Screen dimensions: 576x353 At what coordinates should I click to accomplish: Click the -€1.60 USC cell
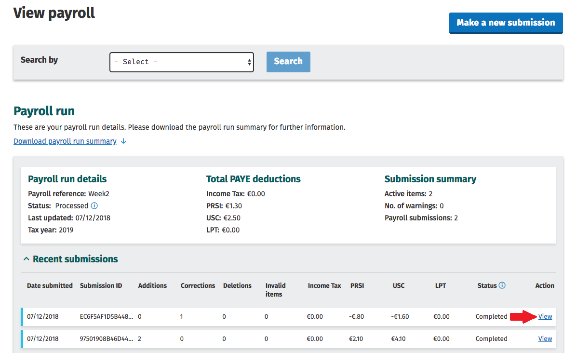400,317
